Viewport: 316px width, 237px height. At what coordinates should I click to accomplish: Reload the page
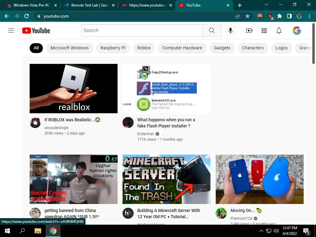[27, 16]
